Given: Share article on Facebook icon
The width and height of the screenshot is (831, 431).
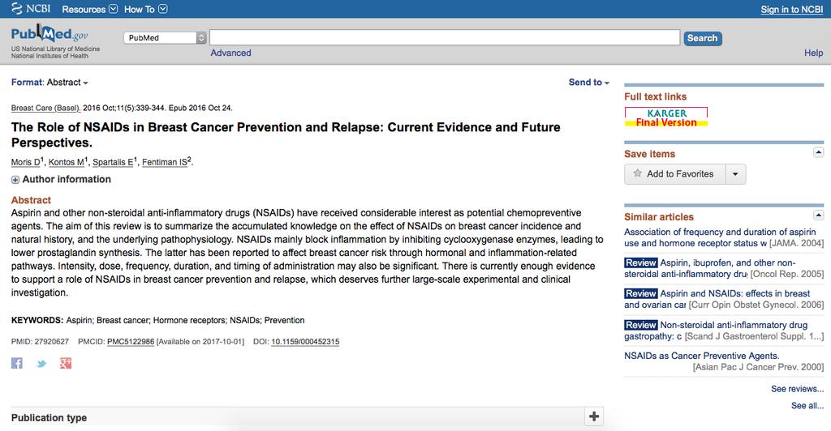Looking at the screenshot, I should click(x=17, y=363).
